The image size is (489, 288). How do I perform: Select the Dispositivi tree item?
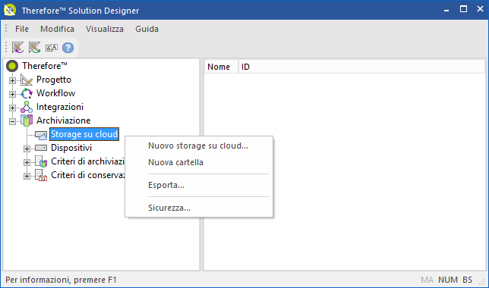[71, 148]
